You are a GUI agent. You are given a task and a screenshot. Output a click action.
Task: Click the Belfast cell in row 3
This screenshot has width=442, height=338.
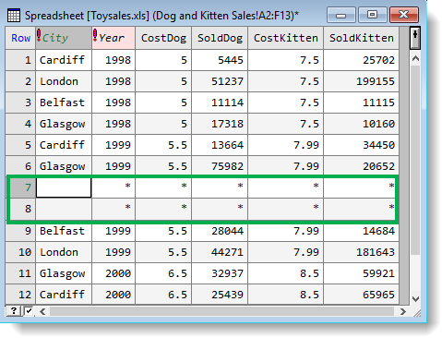point(64,103)
